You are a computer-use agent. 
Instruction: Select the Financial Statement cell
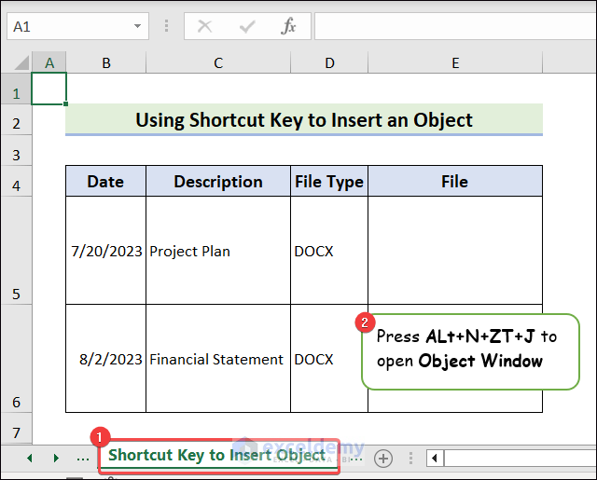pos(217,359)
